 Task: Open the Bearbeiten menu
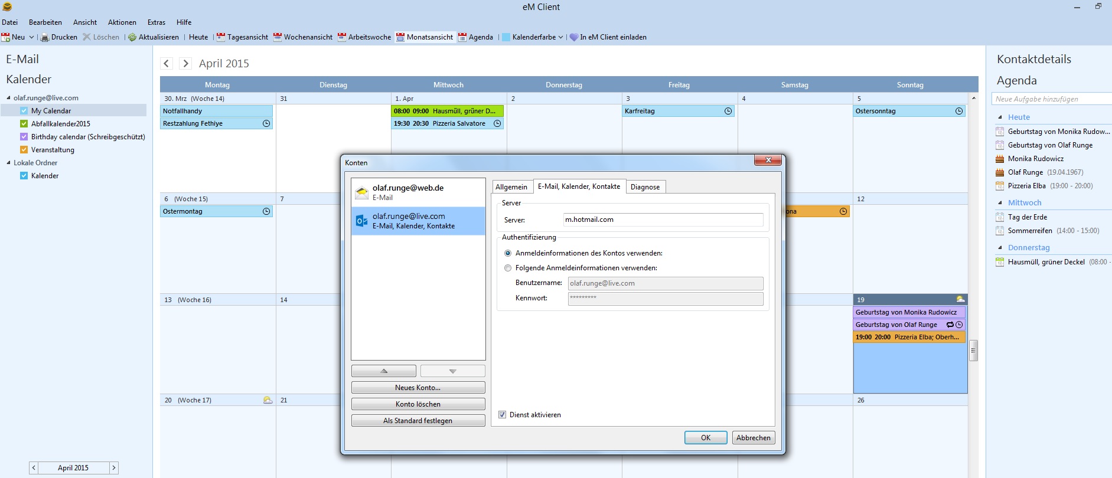[45, 22]
